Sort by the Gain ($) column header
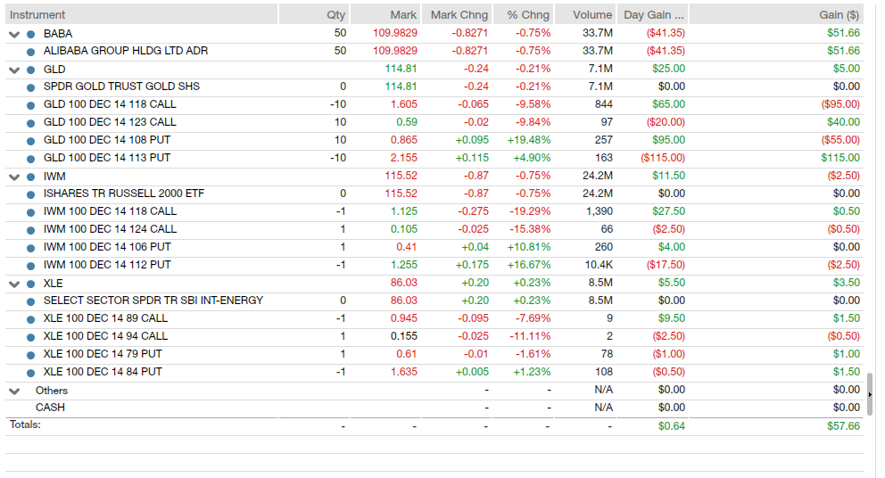The height and width of the screenshot is (478, 885). tap(839, 14)
